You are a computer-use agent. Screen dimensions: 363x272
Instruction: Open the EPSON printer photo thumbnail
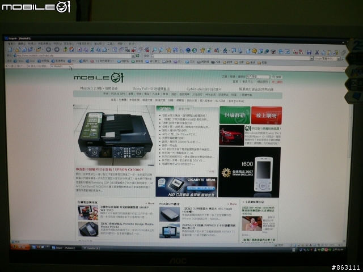pos(114,135)
